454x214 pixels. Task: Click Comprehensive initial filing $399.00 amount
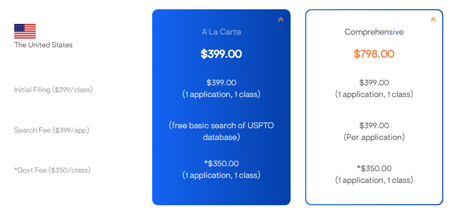[x=374, y=83]
